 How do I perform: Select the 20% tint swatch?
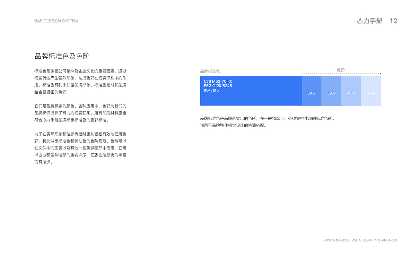[x=371, y=91]
